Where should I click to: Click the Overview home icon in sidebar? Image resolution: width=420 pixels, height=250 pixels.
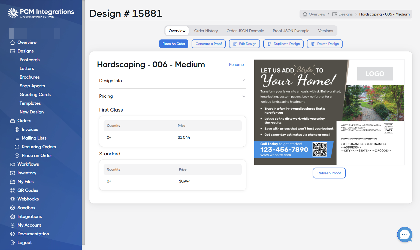[13, 42]
